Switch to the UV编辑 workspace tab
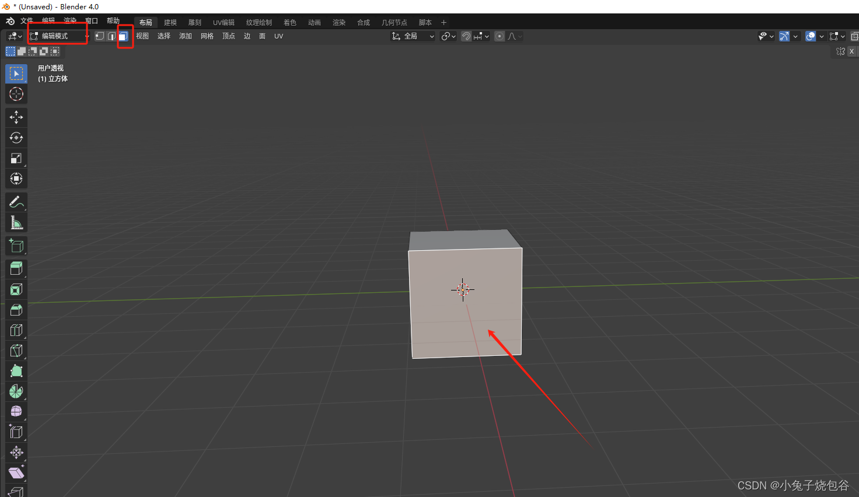The width and height of the screenshot is (859, 497). click(224, 23)
